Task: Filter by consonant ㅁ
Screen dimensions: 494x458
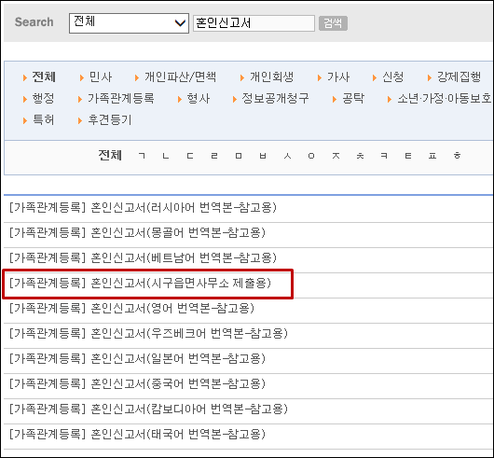Action: (x=239, y=156)
